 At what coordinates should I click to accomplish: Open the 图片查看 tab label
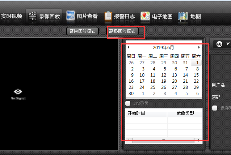click(x=87, y=16)
